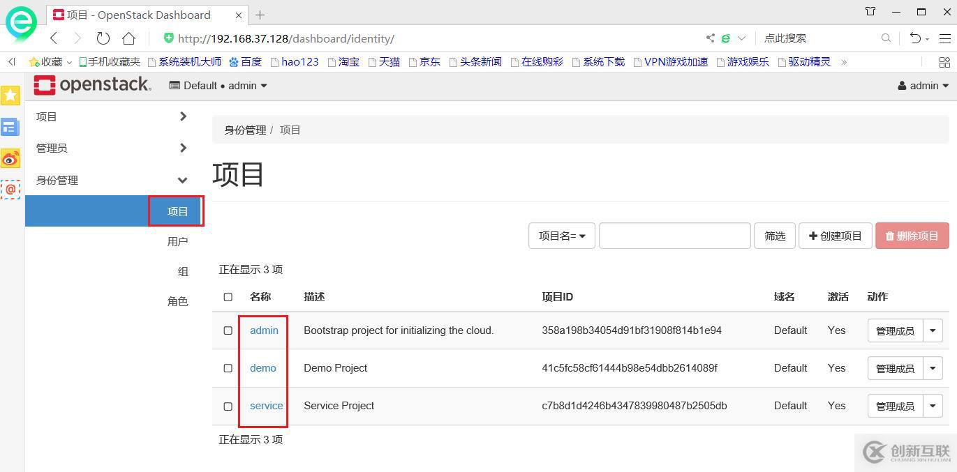Click the share icon in address bar
This screenshot has height=472, width=957.
click(x=710, y=38)
